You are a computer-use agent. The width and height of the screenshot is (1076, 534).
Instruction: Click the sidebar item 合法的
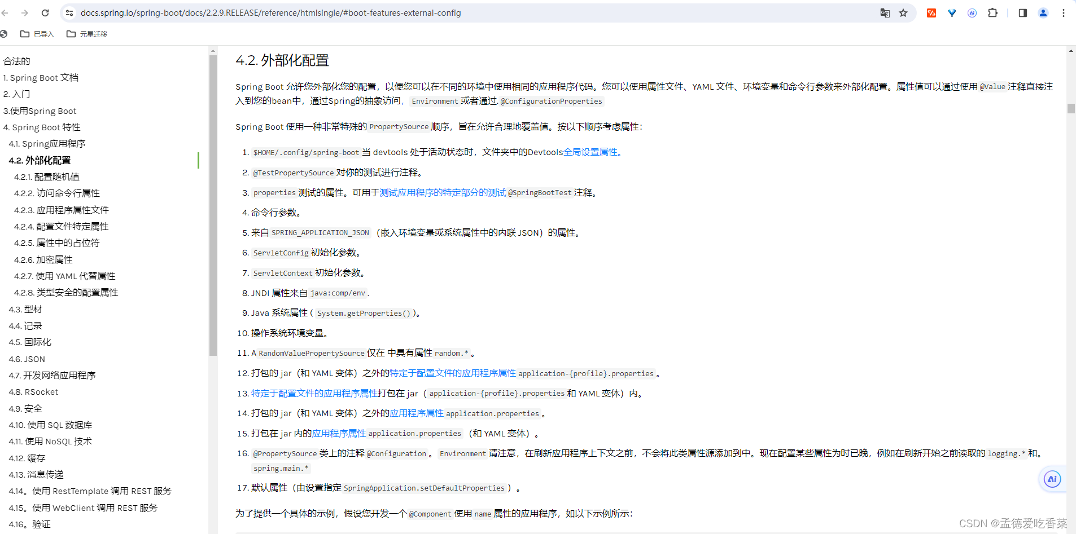point(17,61)
